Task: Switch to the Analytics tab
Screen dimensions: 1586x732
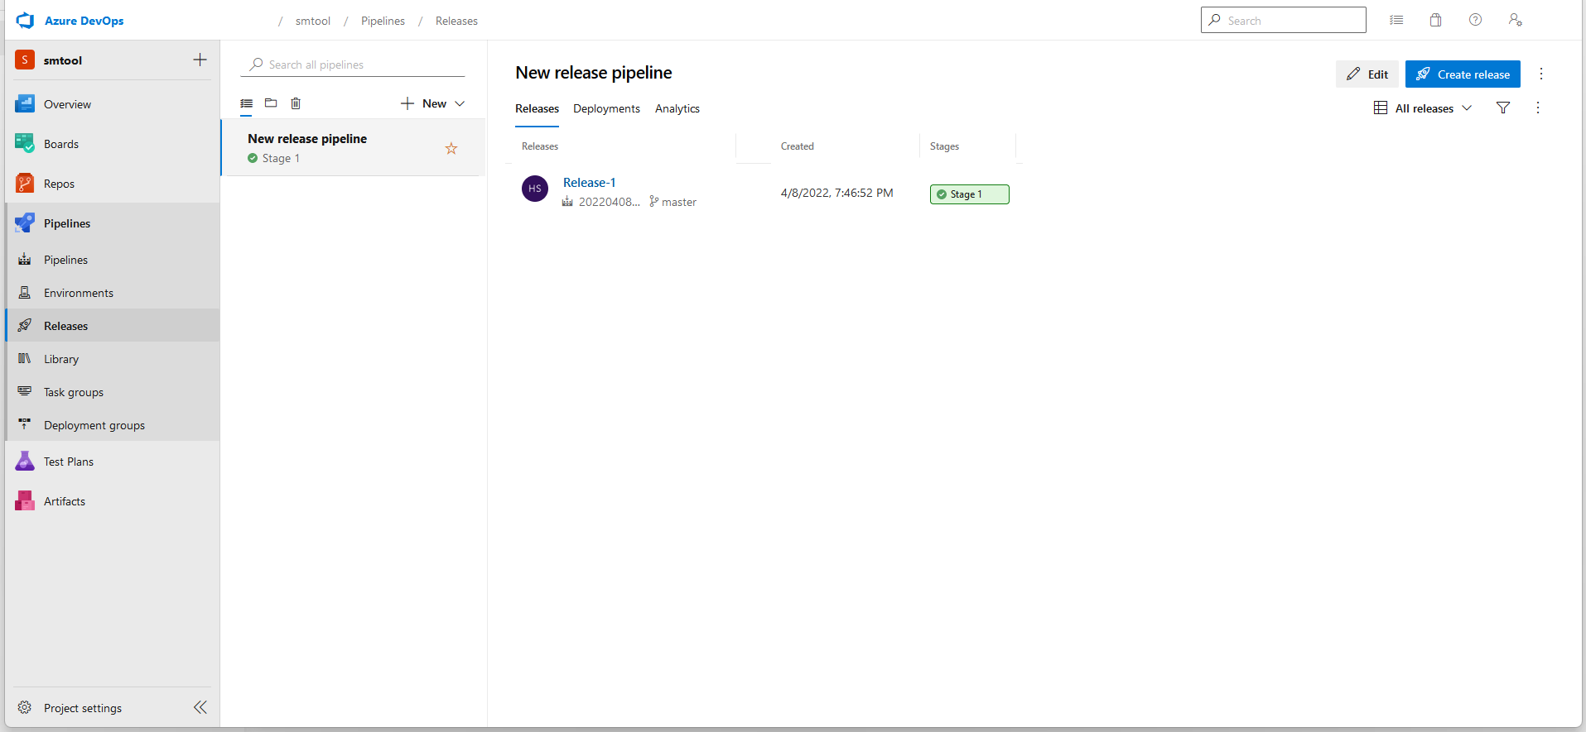Action: pos(677,108)
